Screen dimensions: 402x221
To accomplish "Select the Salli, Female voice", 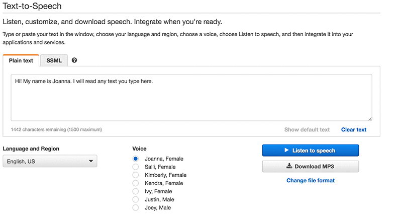I will [x=136, y=167].
